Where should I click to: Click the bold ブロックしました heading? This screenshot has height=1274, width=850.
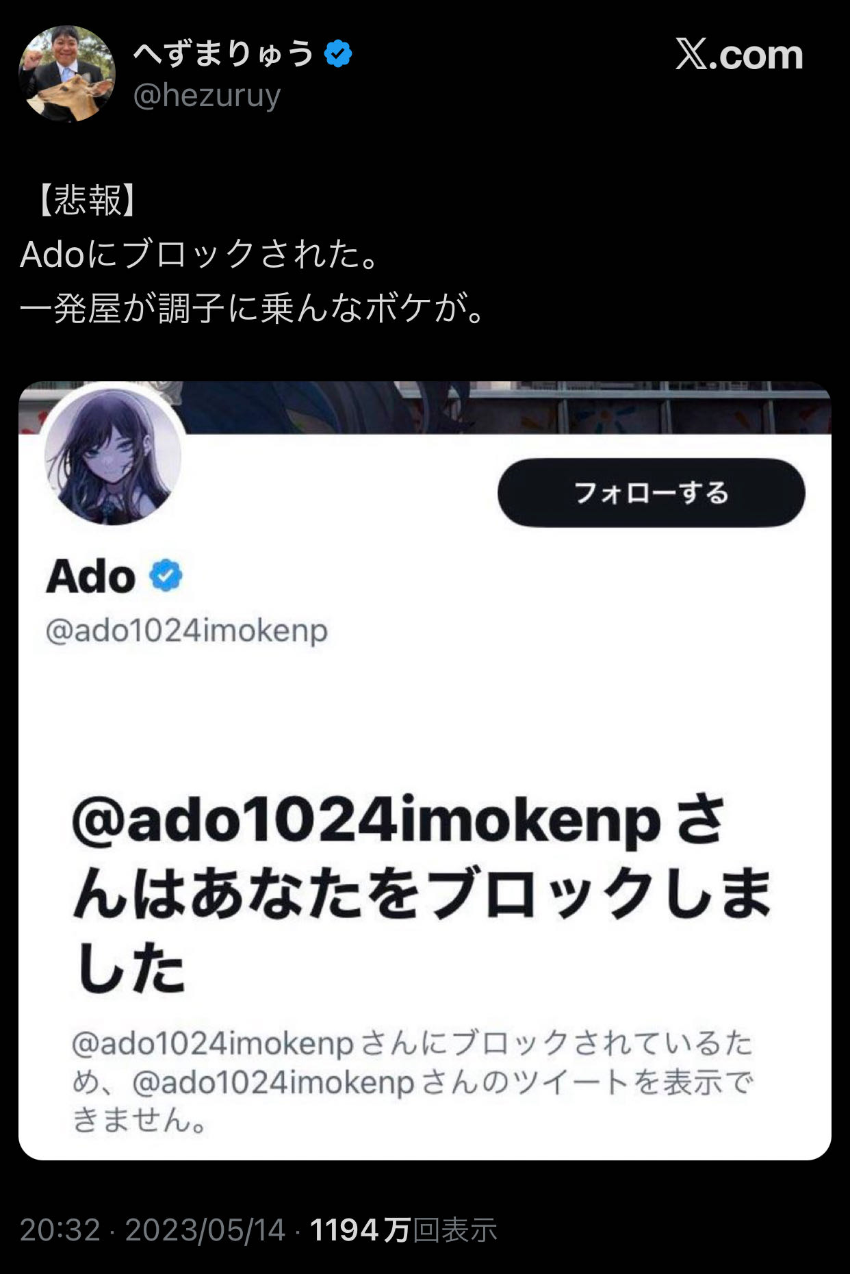tap(423, 894)
